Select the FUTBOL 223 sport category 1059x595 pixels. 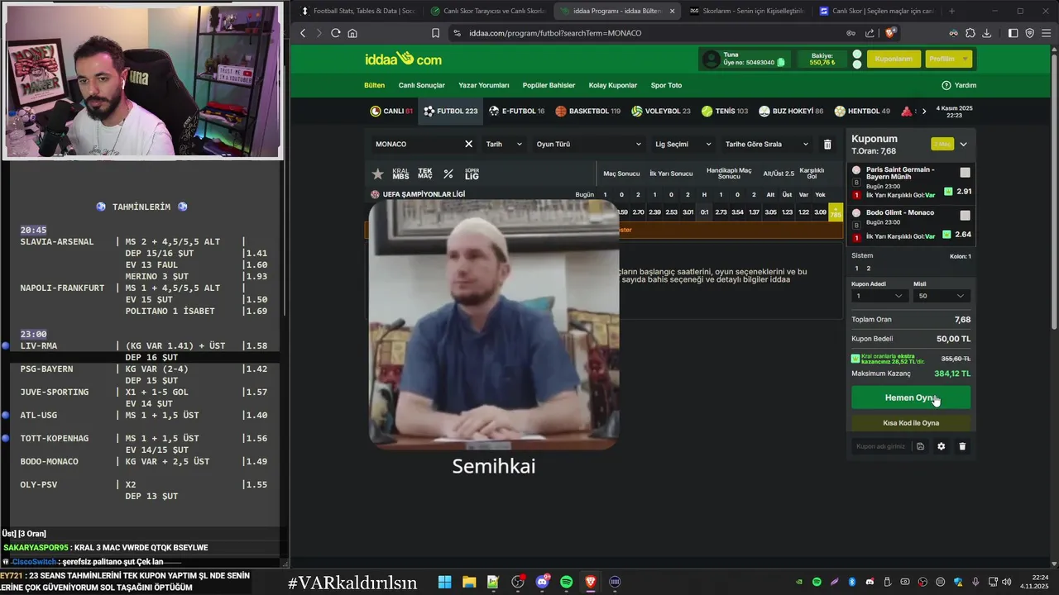coord(451,111)
